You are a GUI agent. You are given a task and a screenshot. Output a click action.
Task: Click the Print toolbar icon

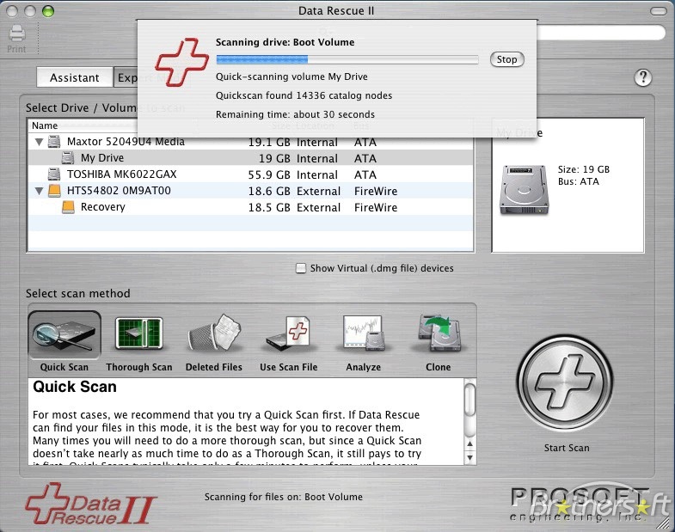point(16,34)
